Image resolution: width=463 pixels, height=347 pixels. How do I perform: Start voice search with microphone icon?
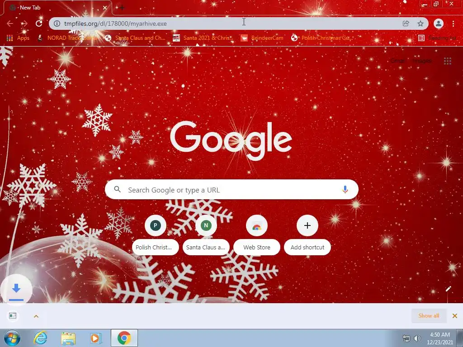(345, 189)
